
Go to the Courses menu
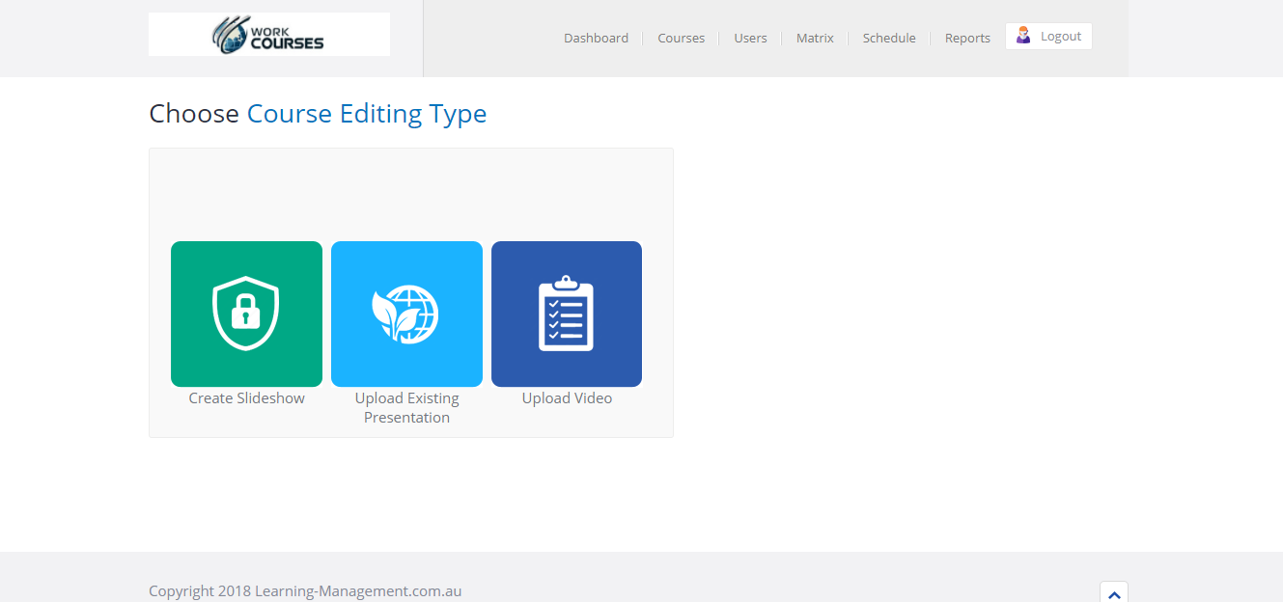coord(681,38)
